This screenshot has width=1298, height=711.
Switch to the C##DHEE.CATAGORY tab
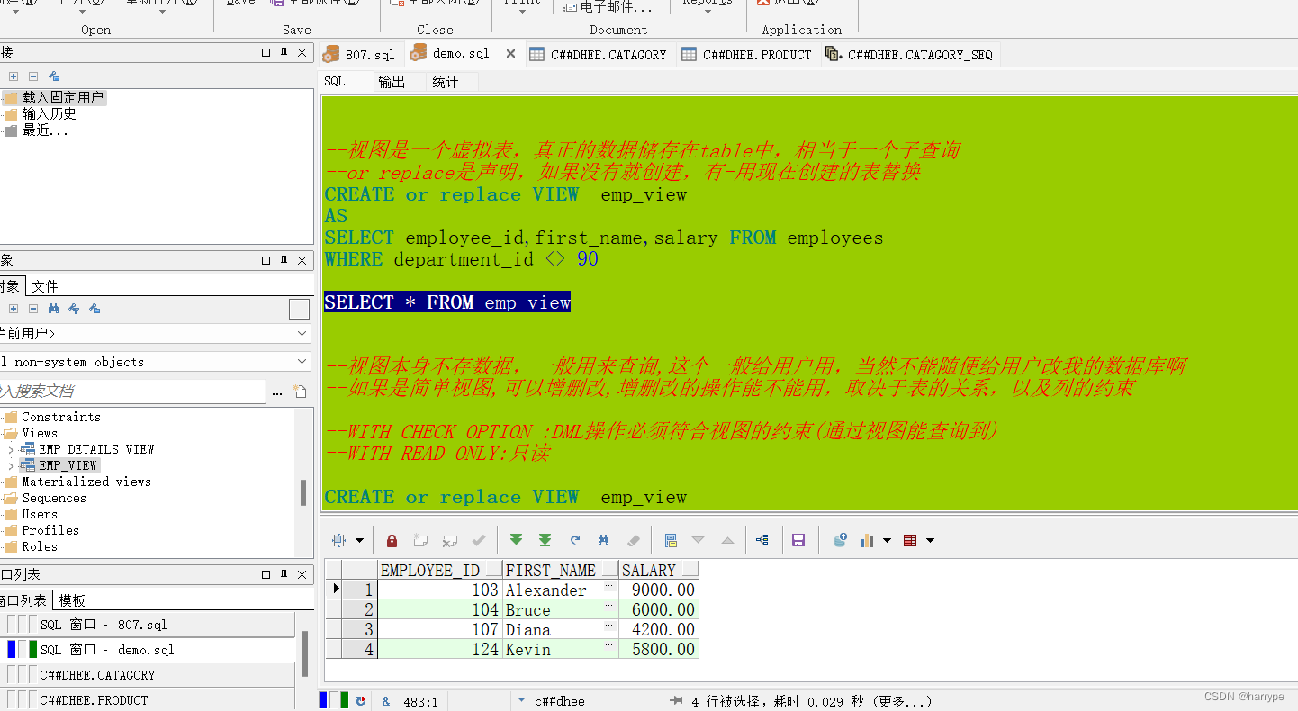tap(598, 54)
